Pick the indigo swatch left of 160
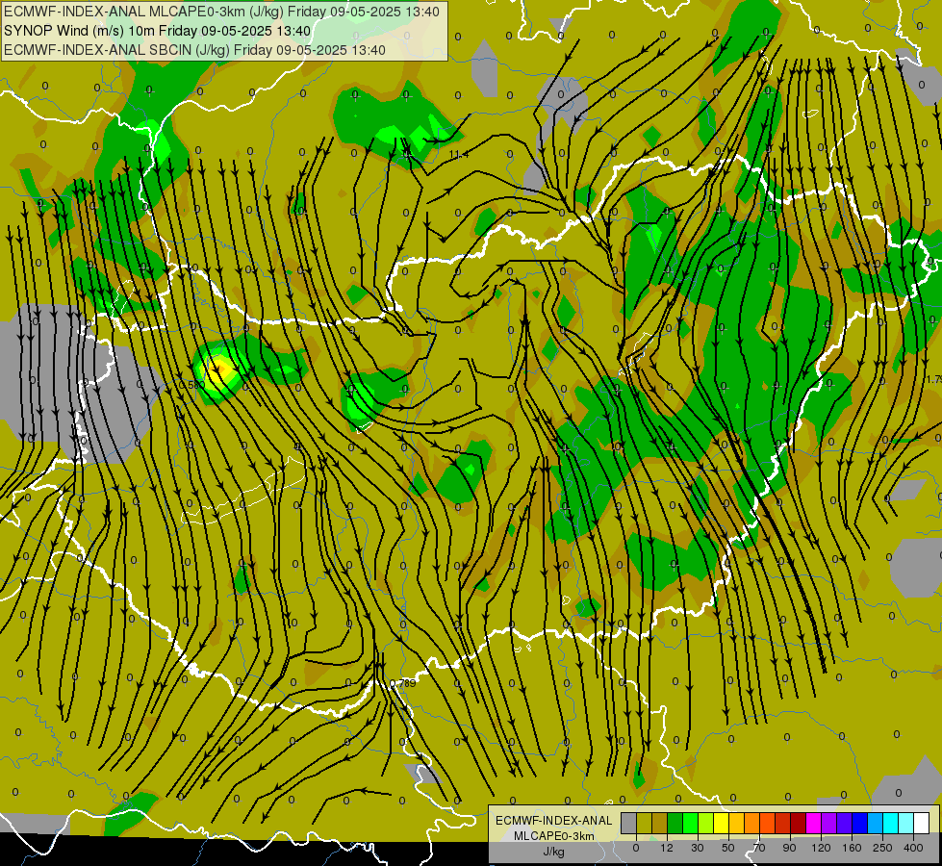Screen dimensions: 942x866 click(x=844, y=824)
